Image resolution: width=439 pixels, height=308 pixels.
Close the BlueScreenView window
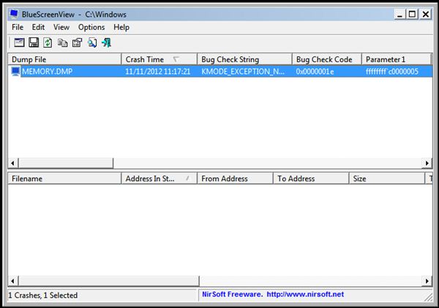pyautogui.click(x=426, y=14)
